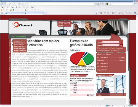The height and width of the screenshot is (107, 138).
Task: Expand the Página dropdown menu
Action: coord(114,13)
